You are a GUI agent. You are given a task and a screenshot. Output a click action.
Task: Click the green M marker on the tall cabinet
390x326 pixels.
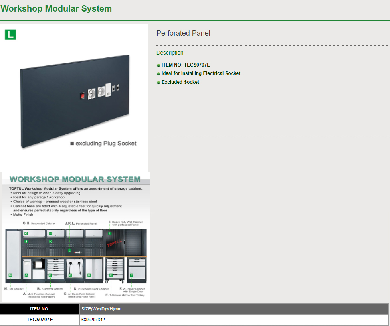pyautogui.click(x=10, y=275)
